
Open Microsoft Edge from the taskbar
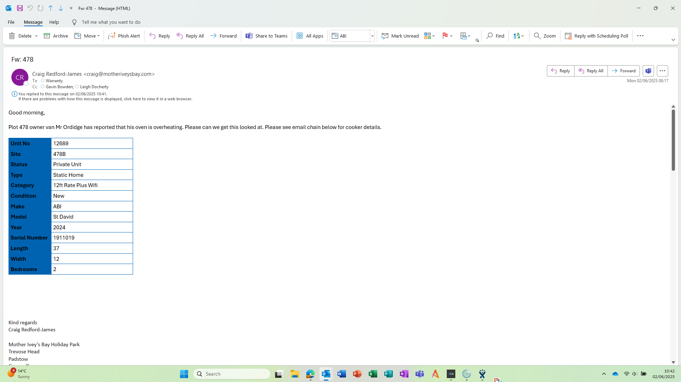[310, 374]
